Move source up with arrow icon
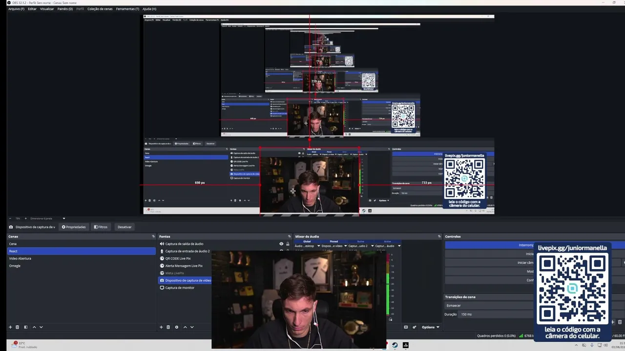 point(185,327)
